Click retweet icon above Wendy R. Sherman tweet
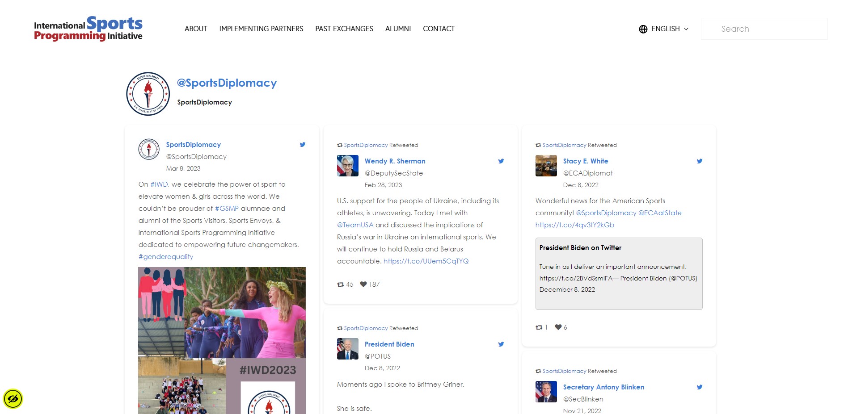This screenshot has height=414, width=848. (x=340, y=145)
